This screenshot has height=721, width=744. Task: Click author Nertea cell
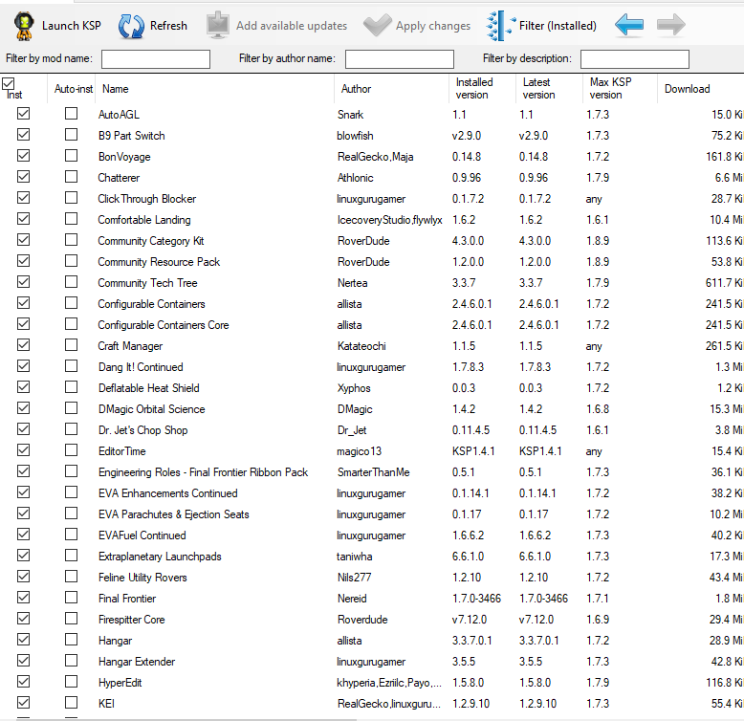[352, 283]
